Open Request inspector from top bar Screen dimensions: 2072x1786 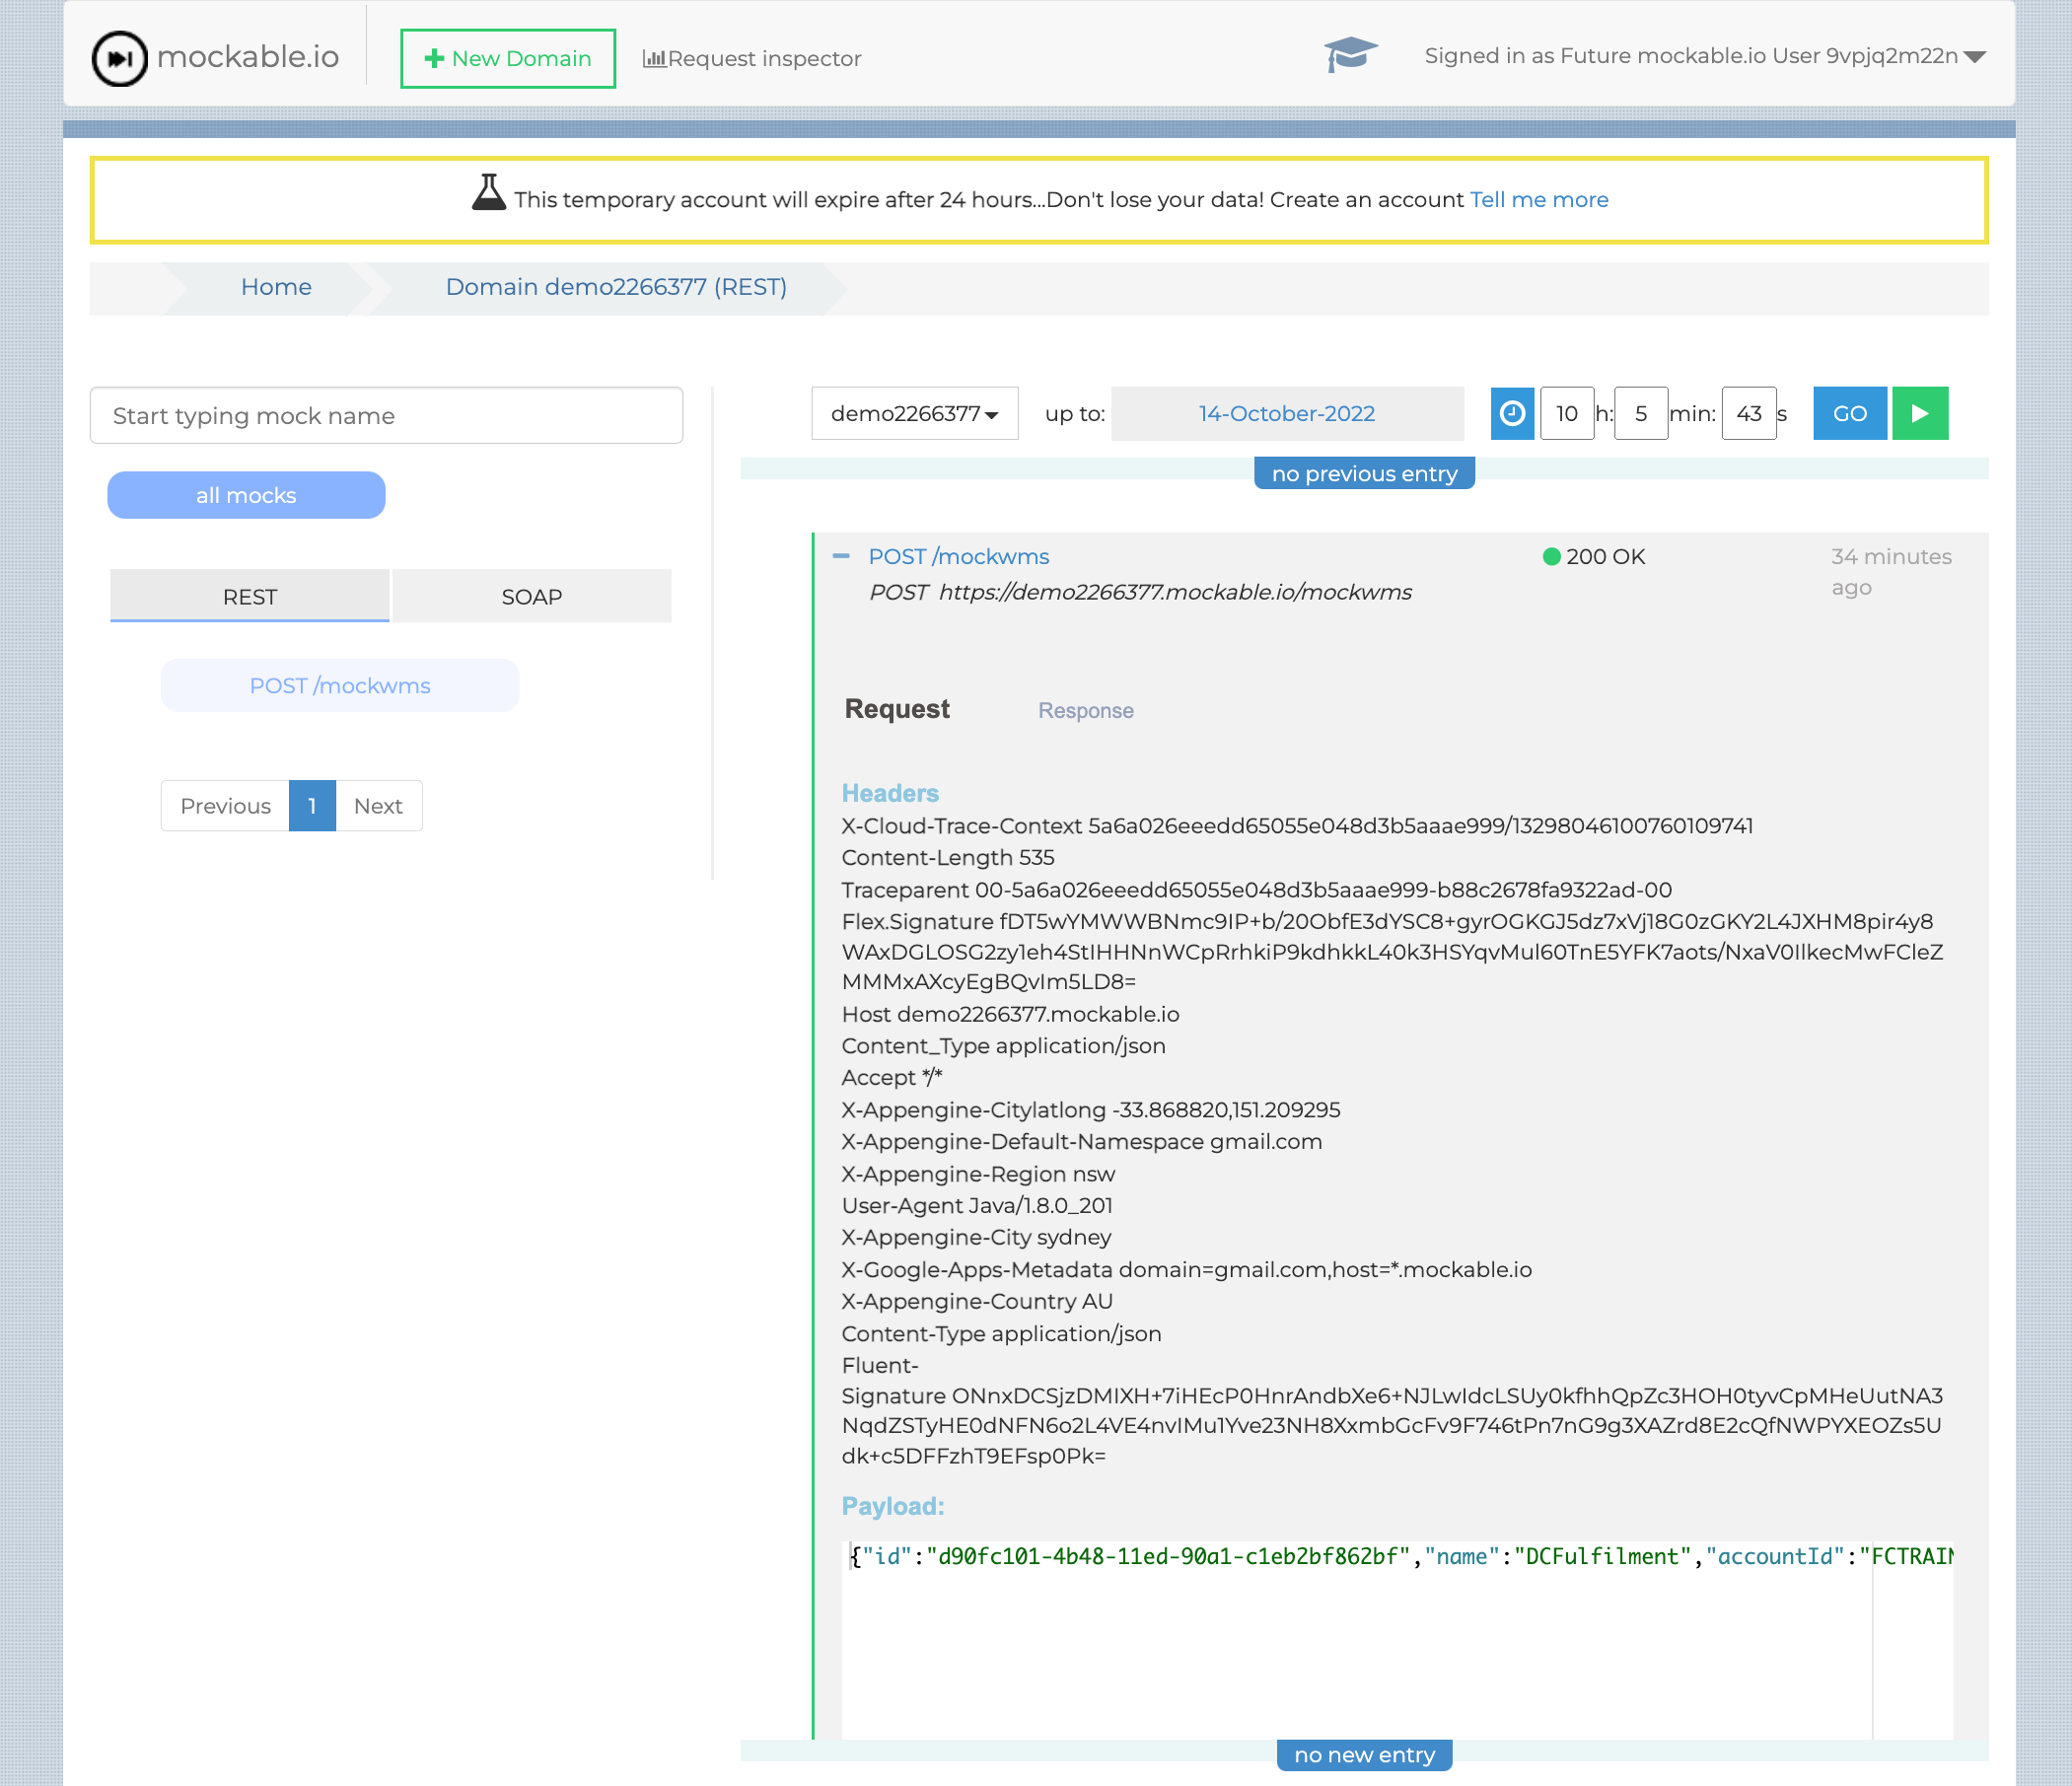tap(752, 58)
